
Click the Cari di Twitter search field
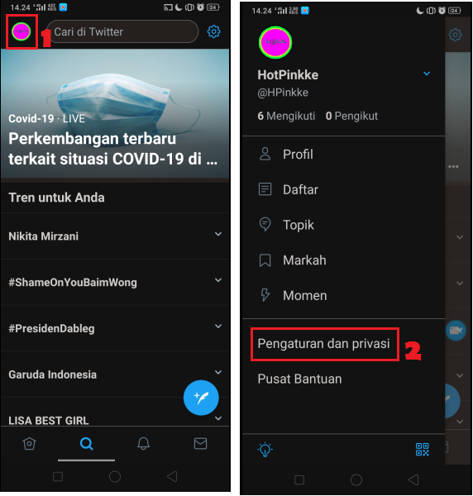click(123, 31)
